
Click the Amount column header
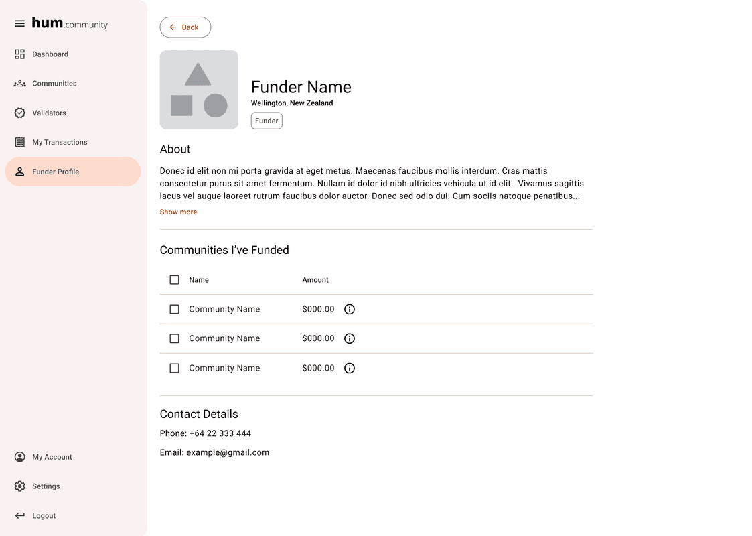click(315, 280)
